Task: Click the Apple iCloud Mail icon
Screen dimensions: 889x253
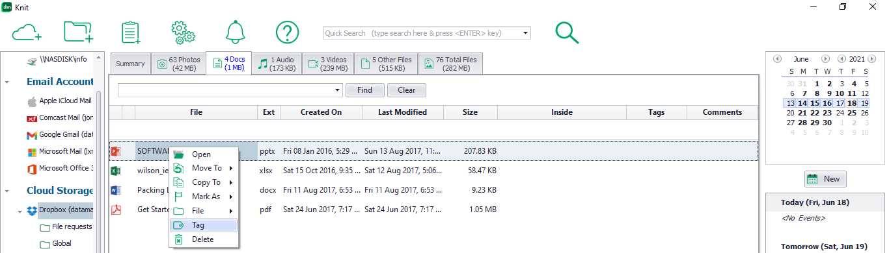Action: pyautogui.click(x=31, y=101)
